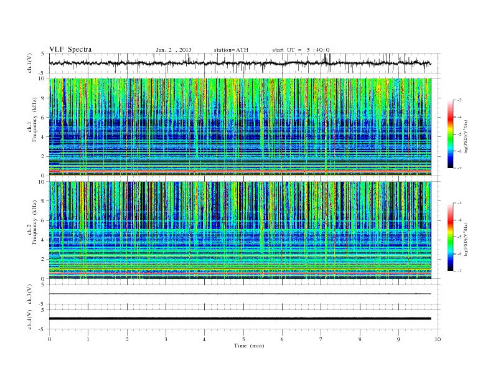Click inside the ch.1 frequency spectrogram
493x381 pixels.
pos(240,127)
